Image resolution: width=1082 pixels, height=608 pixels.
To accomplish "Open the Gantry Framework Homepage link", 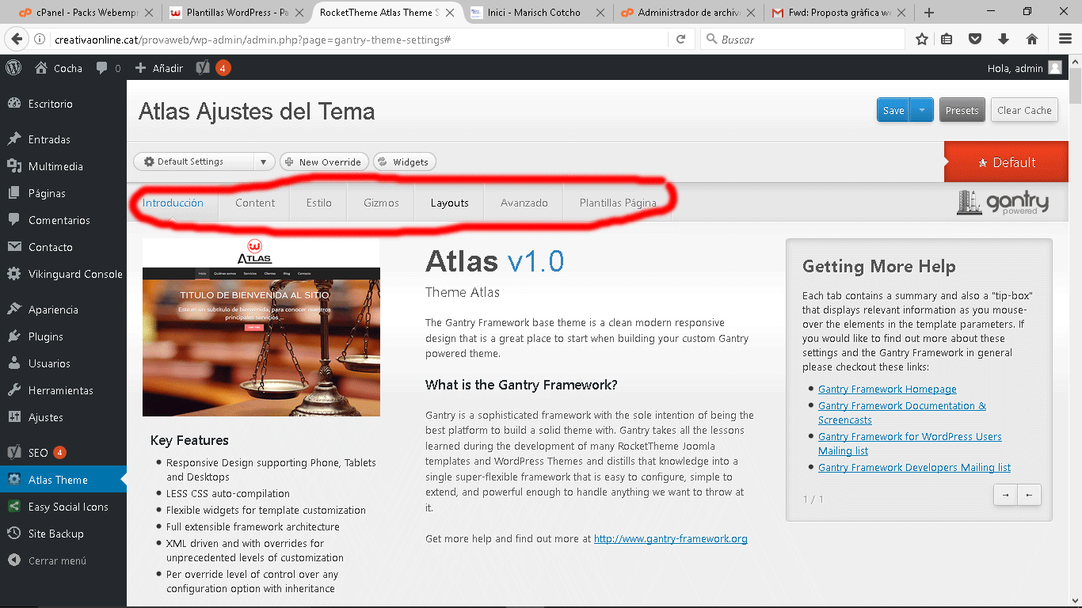I will 887,389.
